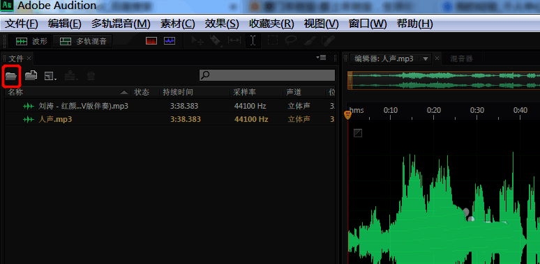Open the 编辑(E) menu
Image resolution: width=540 pixels, height=264 pixels.
coord(65,24)
